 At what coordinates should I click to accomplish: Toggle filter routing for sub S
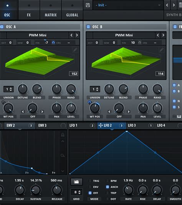(174, 107)
